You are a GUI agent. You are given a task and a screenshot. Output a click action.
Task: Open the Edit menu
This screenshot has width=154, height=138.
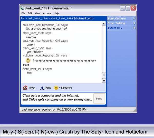[30, 13]
